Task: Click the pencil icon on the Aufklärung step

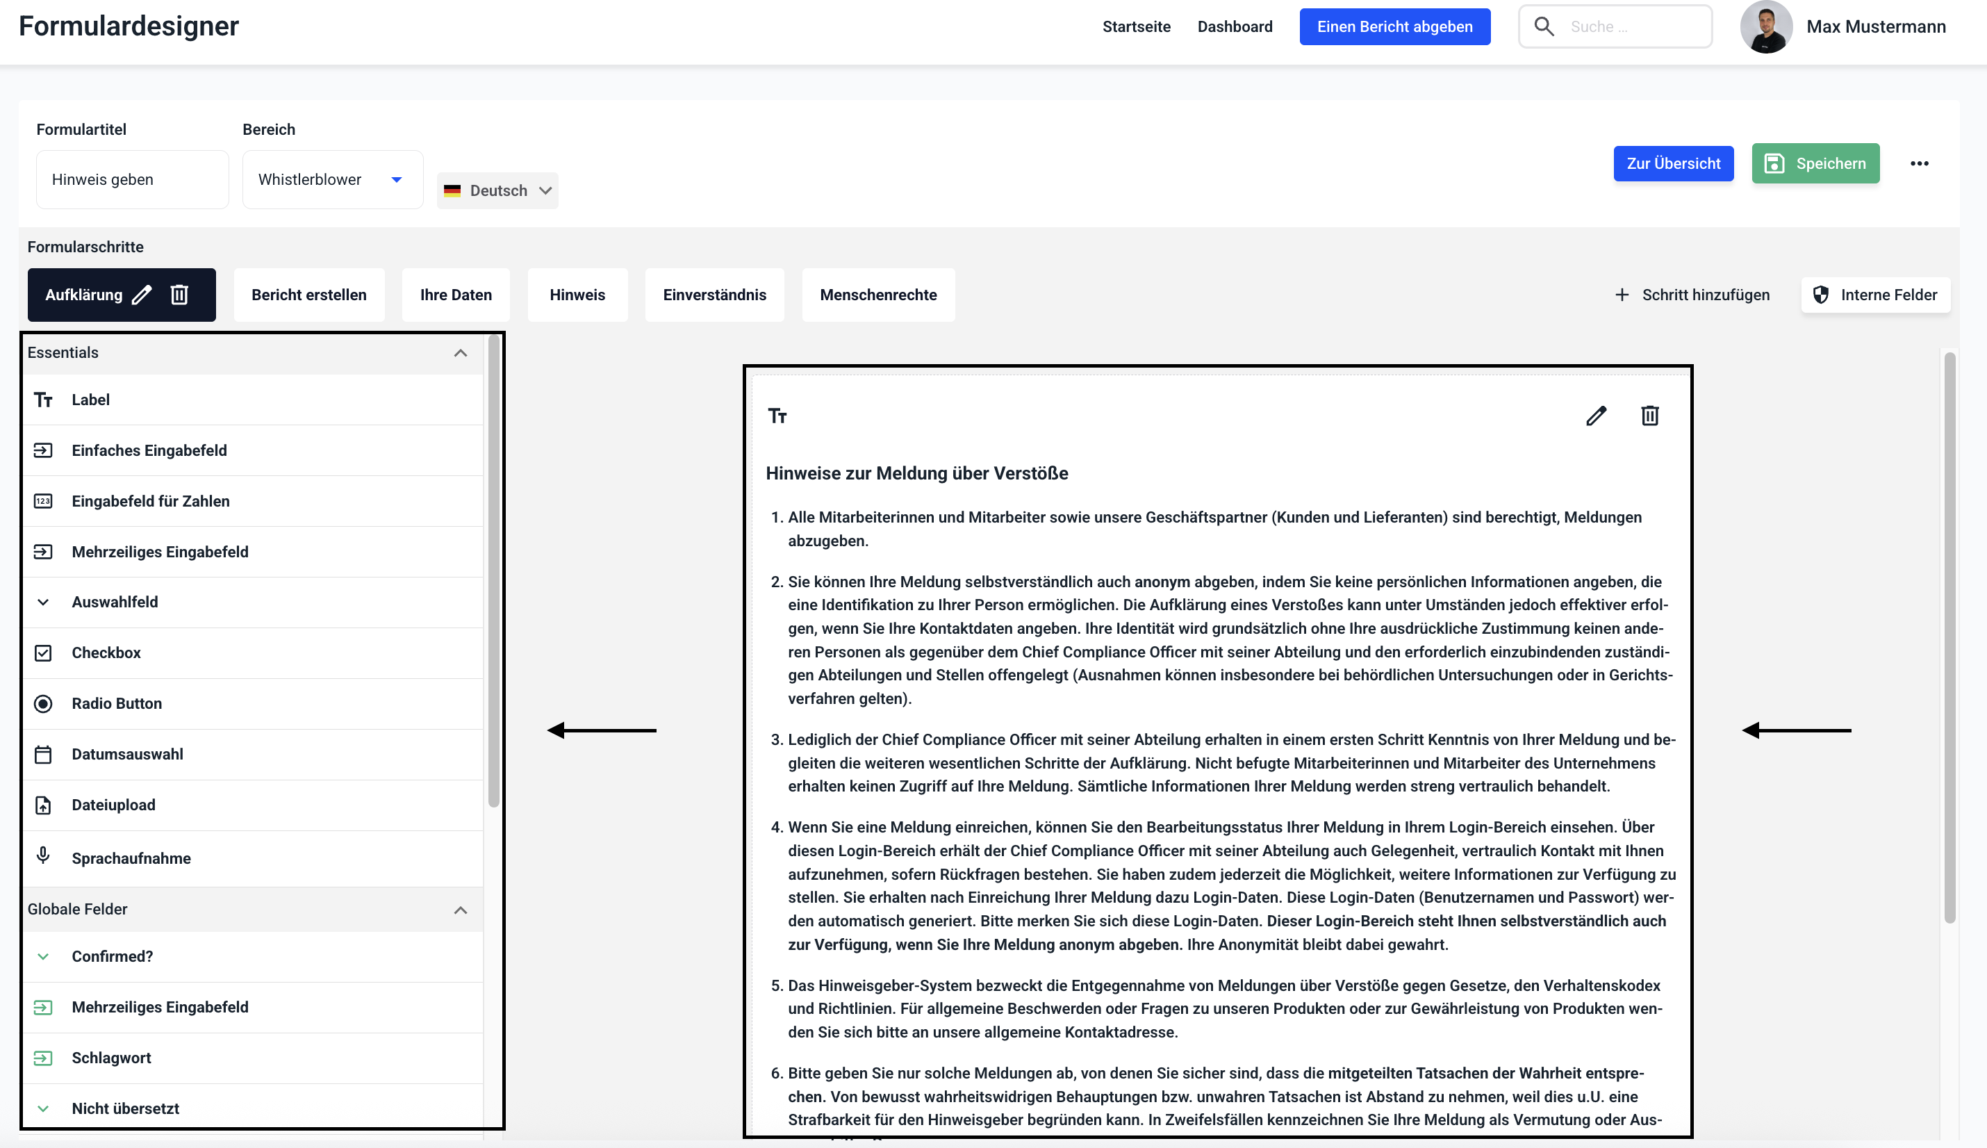Action: 142,295
